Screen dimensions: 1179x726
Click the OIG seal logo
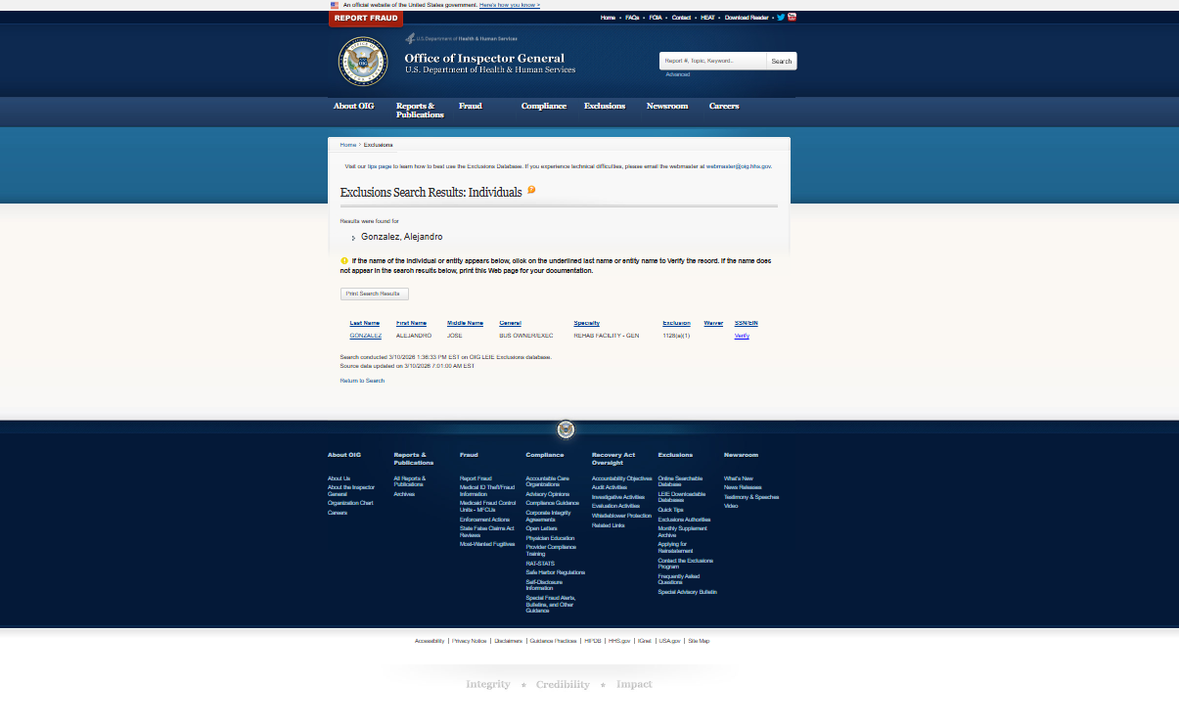click(x=363, y=61)
